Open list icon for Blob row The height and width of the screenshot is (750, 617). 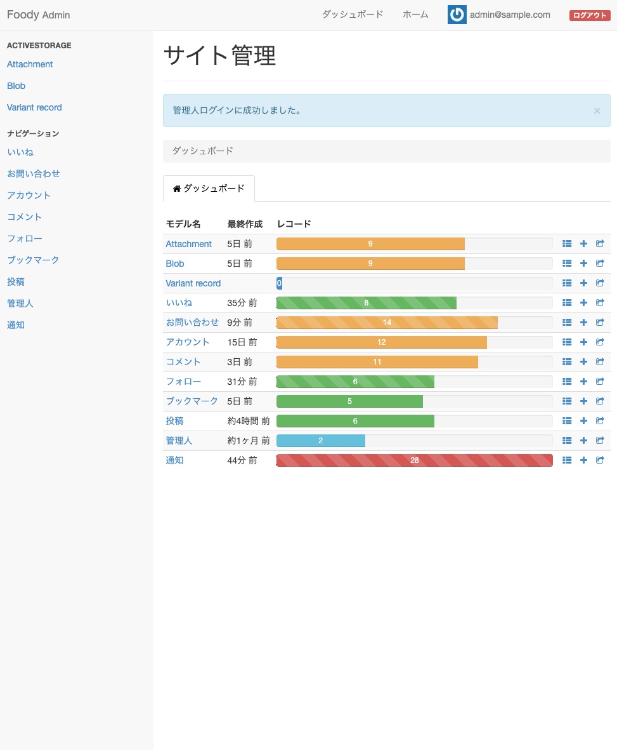tap(567, 264)
